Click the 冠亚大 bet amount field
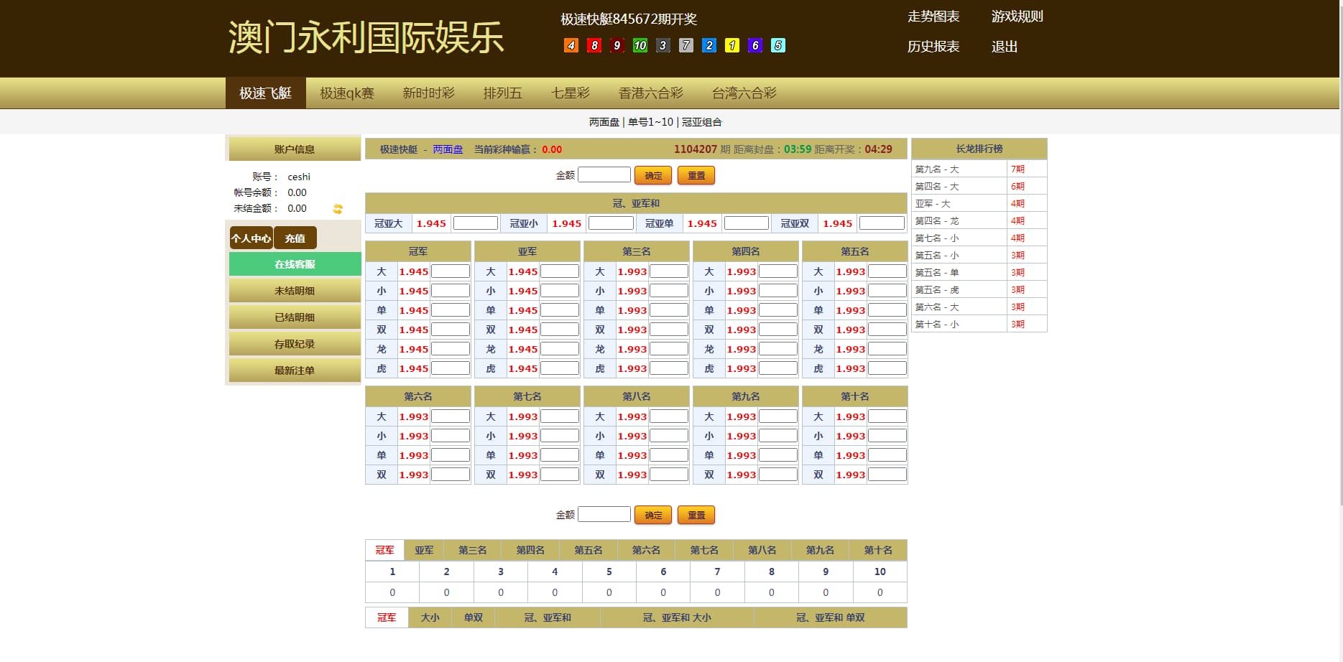The image size is (1343, 662). [x=475, y=223]
